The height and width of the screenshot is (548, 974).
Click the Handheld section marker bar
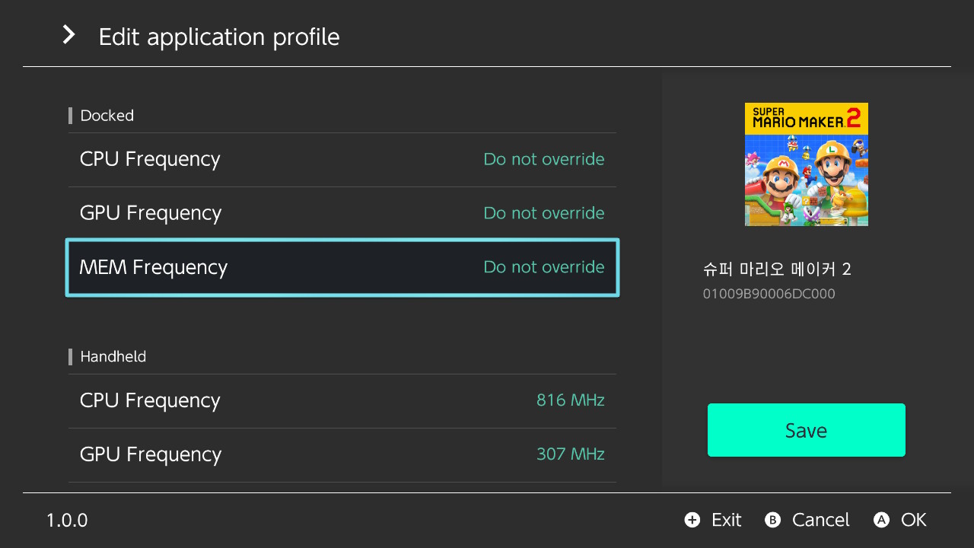point(71,356)
